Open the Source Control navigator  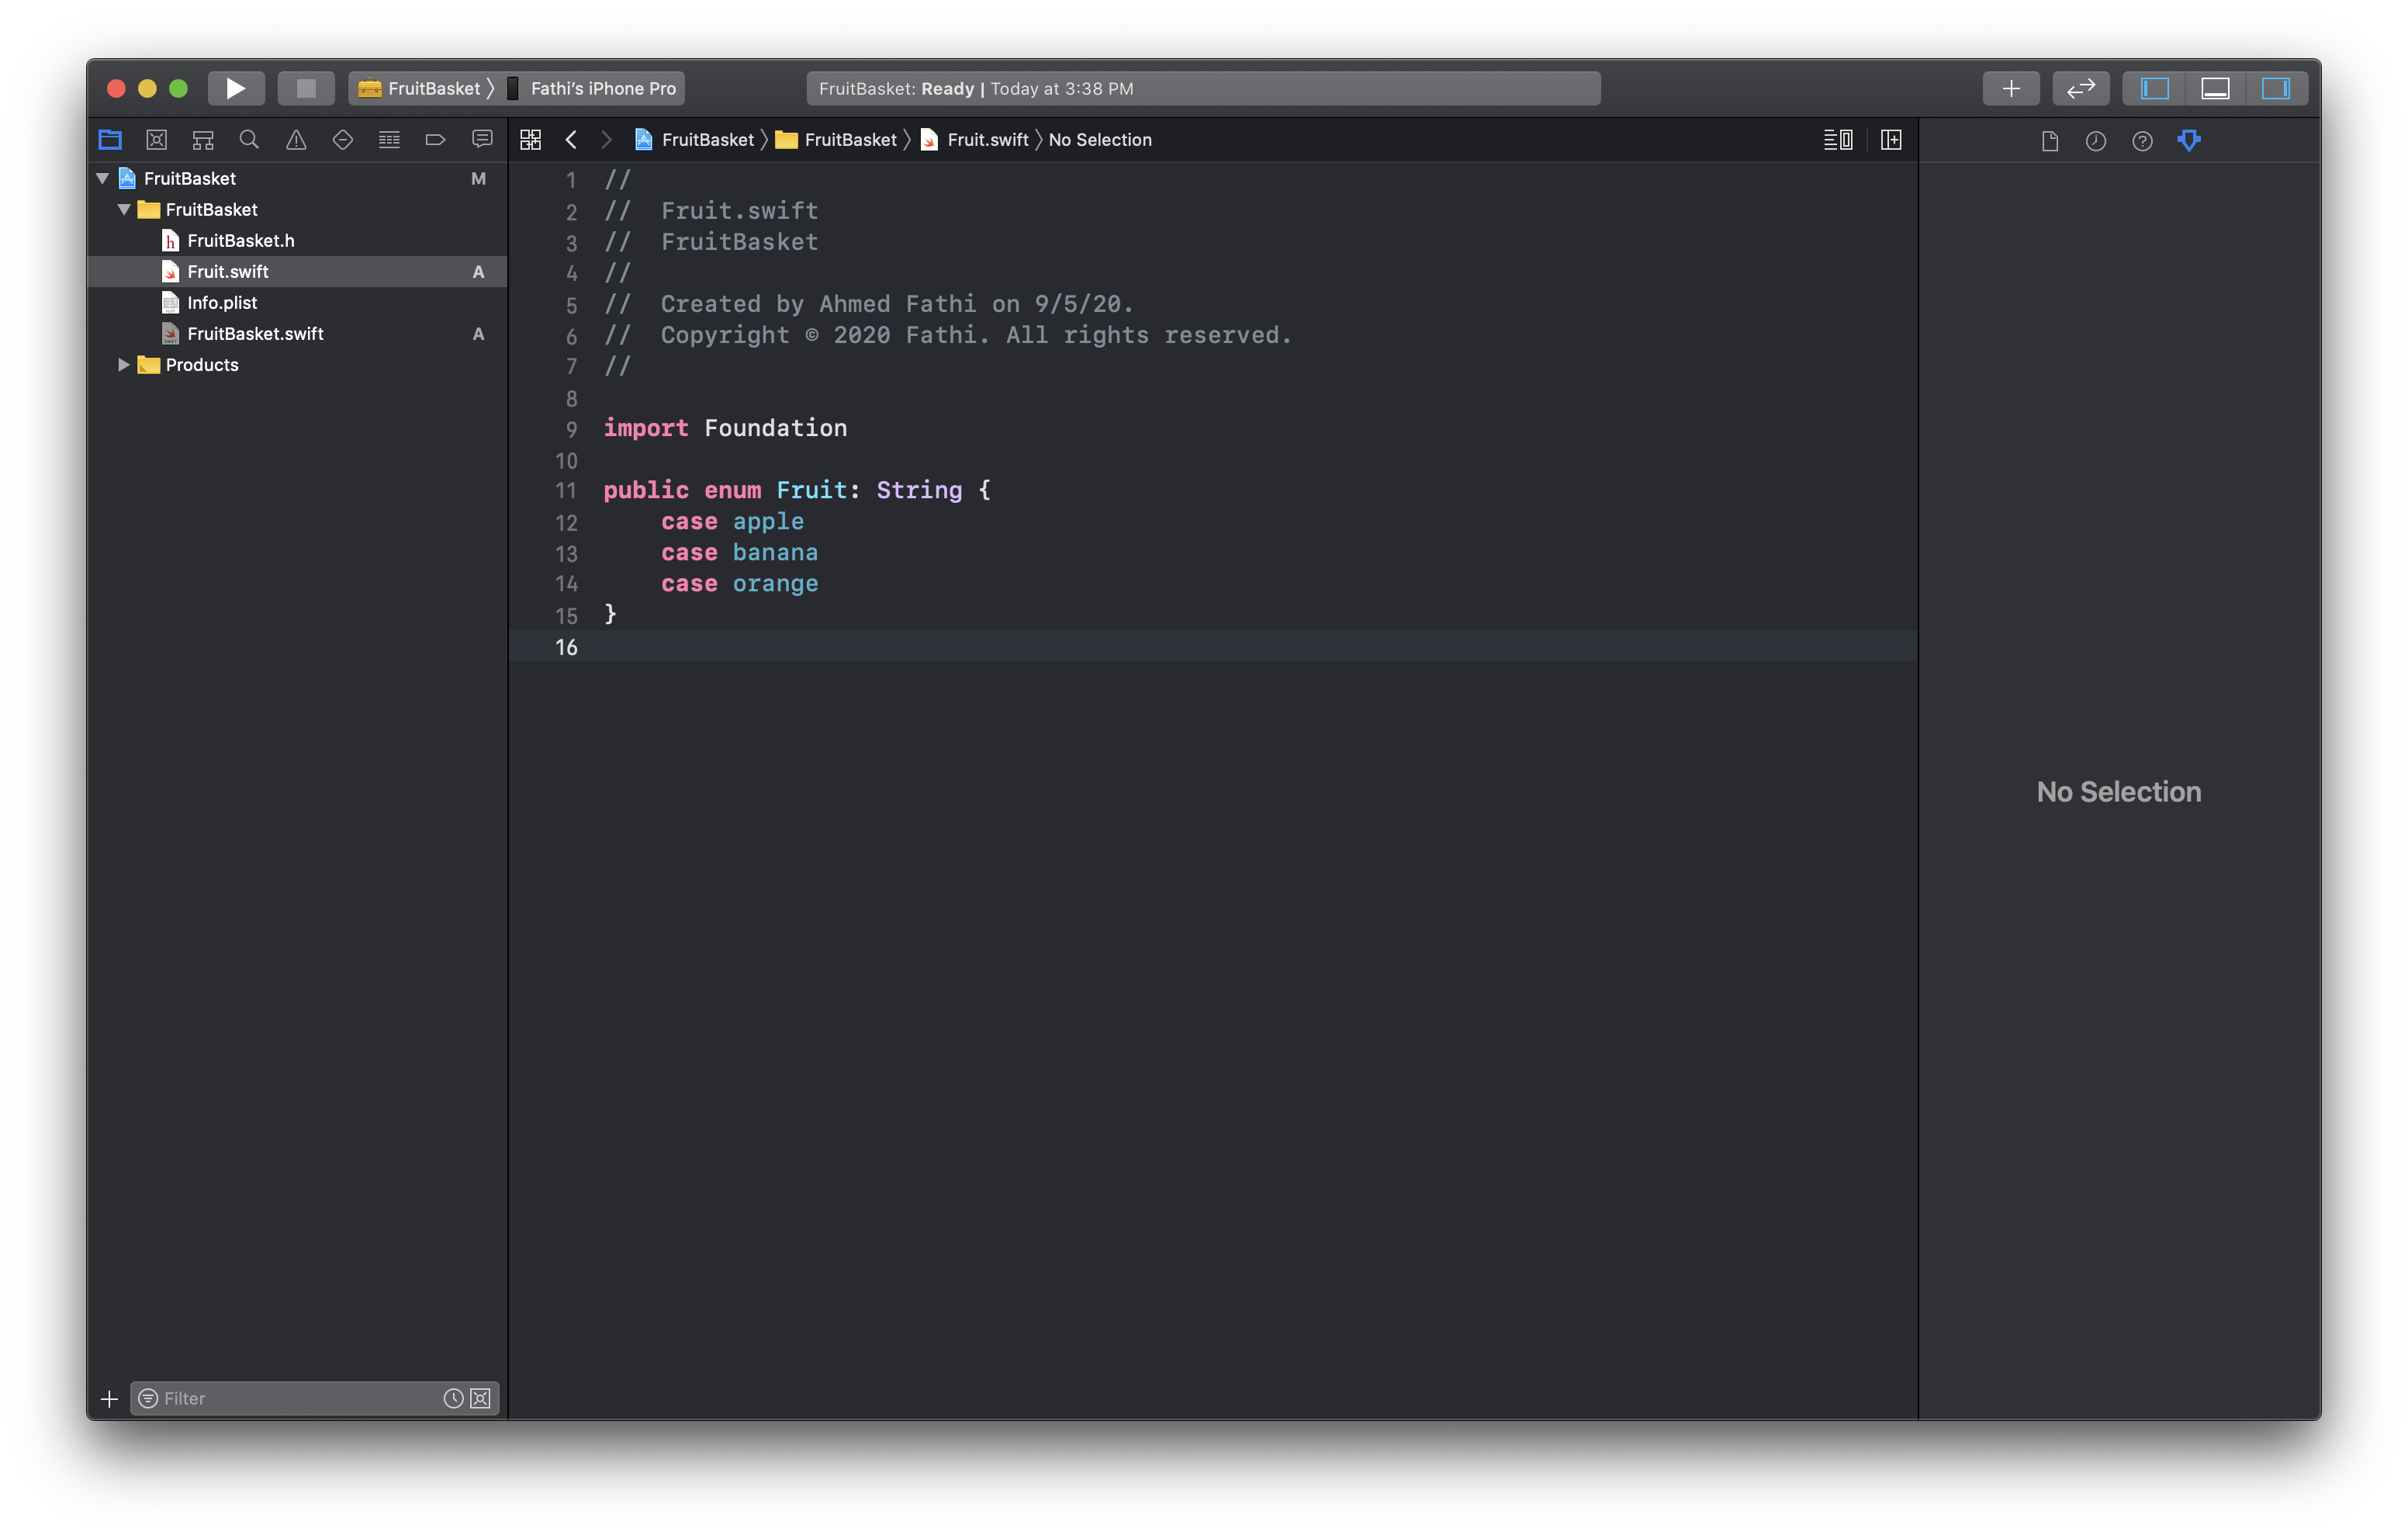[156, 139]
